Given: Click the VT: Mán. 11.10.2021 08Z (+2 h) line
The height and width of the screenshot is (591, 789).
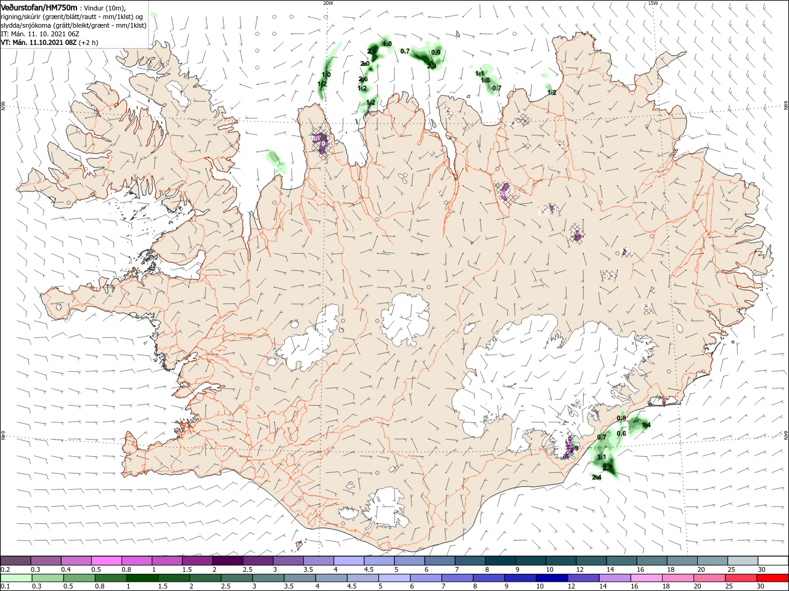Looking at the screenshot, I should 49,42.
